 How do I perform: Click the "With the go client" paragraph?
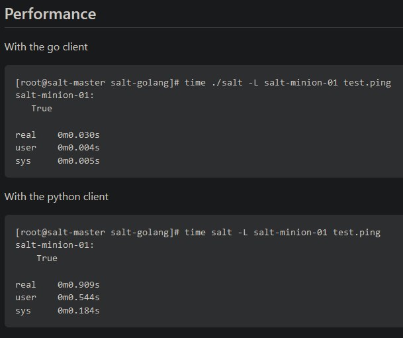click(x=46, y=47)
